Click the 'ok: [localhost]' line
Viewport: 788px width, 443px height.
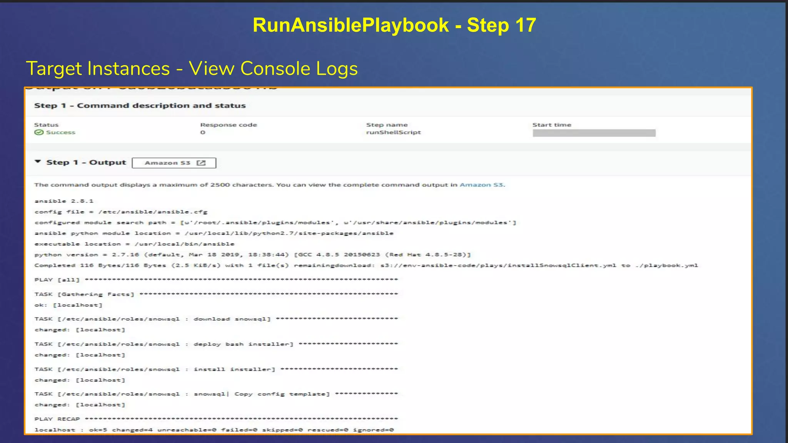[68, 305]
